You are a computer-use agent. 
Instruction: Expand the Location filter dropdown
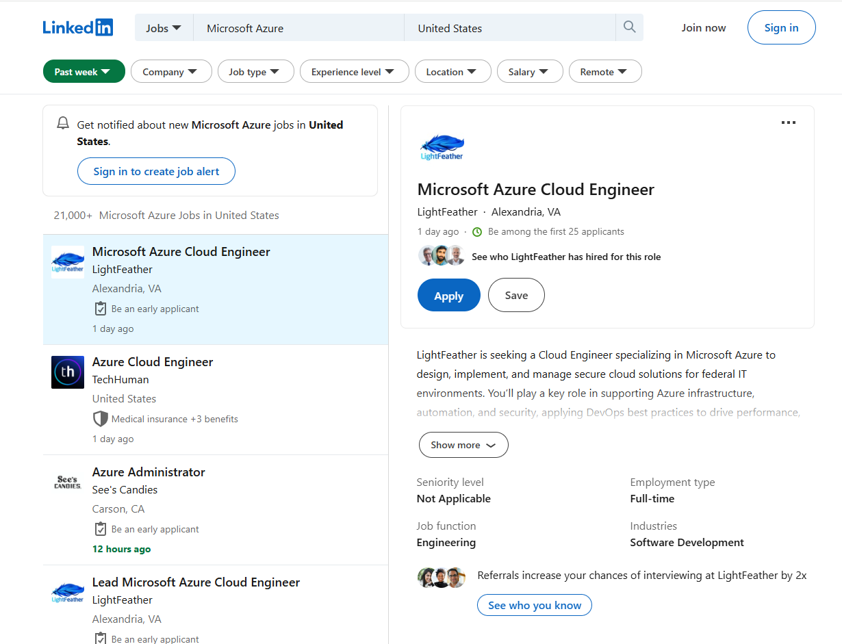tap(452, 71)
